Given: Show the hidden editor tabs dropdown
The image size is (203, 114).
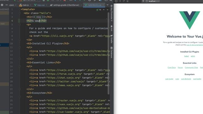Looking at the screenshot, I should (x=108, y=5).
